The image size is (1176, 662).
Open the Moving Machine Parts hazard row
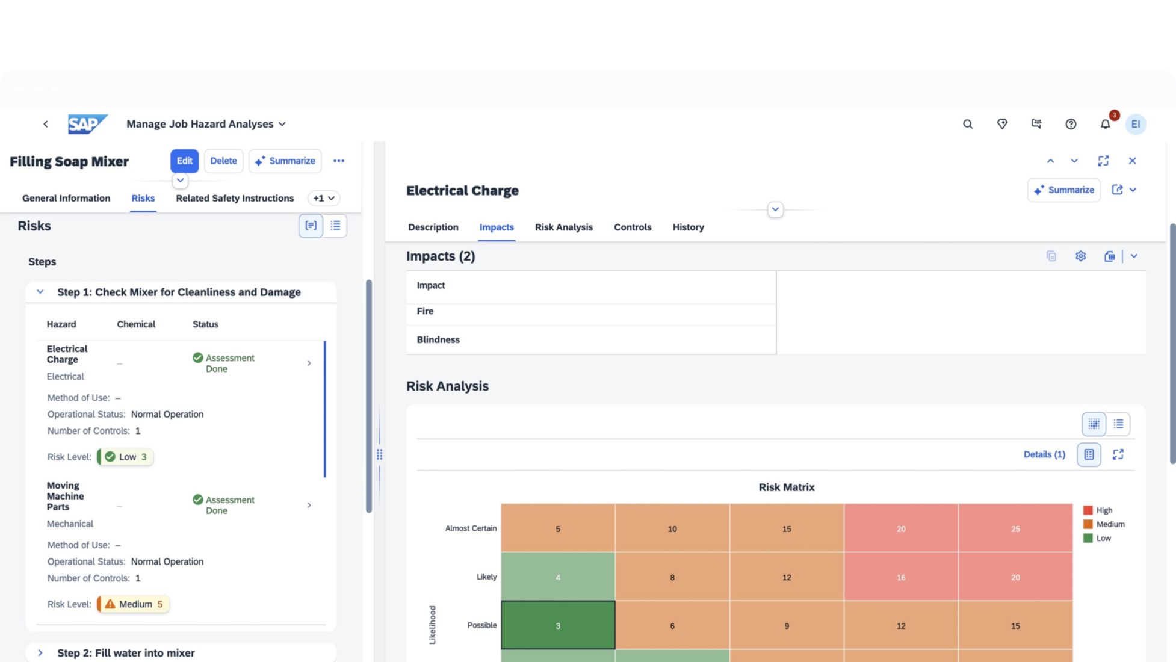309,505
